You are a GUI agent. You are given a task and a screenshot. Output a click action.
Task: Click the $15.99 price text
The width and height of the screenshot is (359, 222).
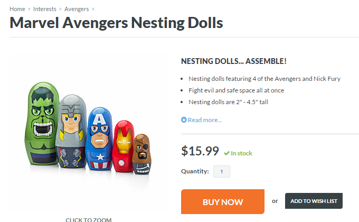tap(200, 151)
